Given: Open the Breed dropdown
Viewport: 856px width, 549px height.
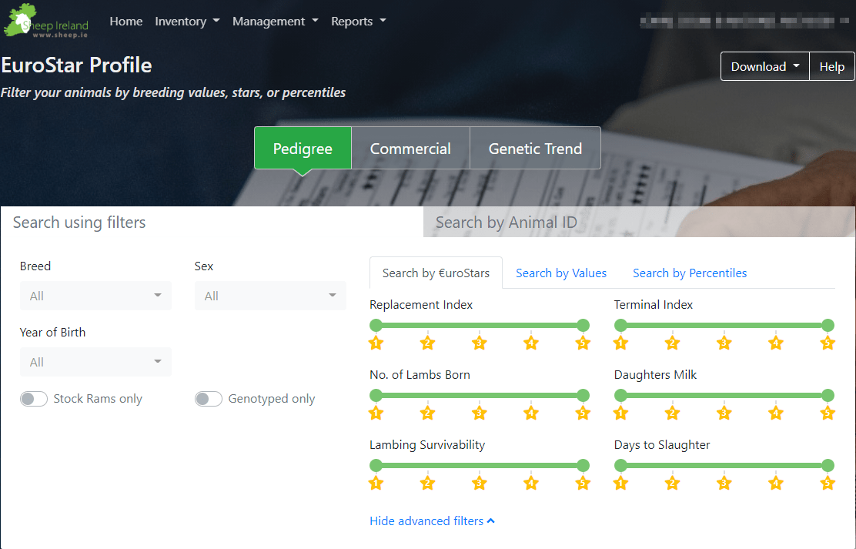Looking at the screenshot, I should click(95, 295).
